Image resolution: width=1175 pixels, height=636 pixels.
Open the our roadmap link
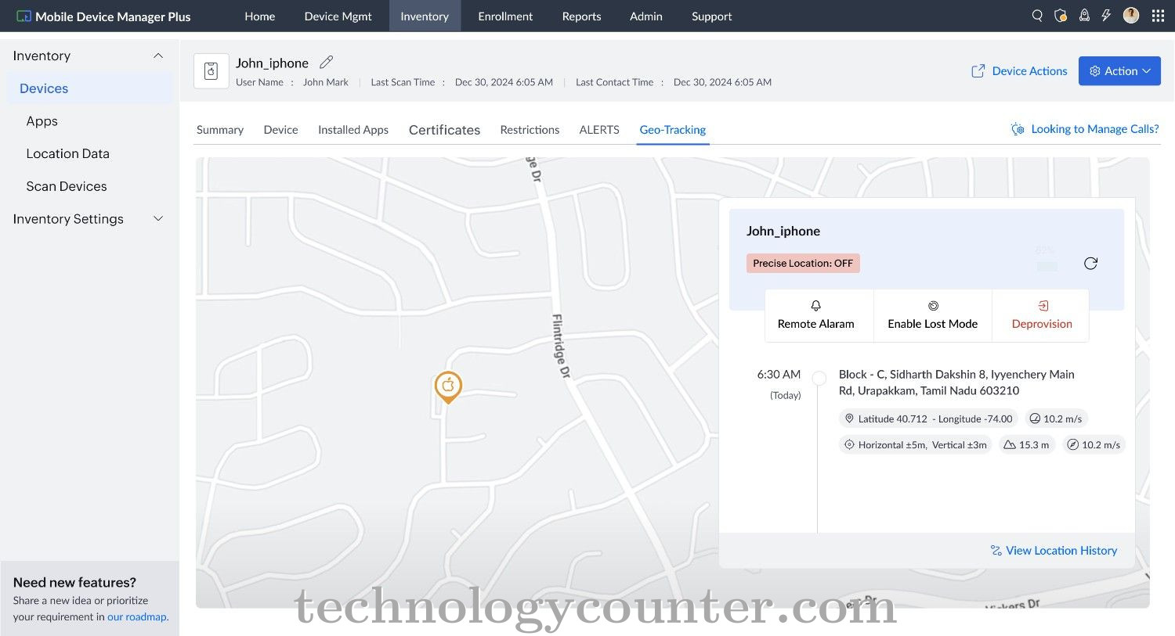136,616
